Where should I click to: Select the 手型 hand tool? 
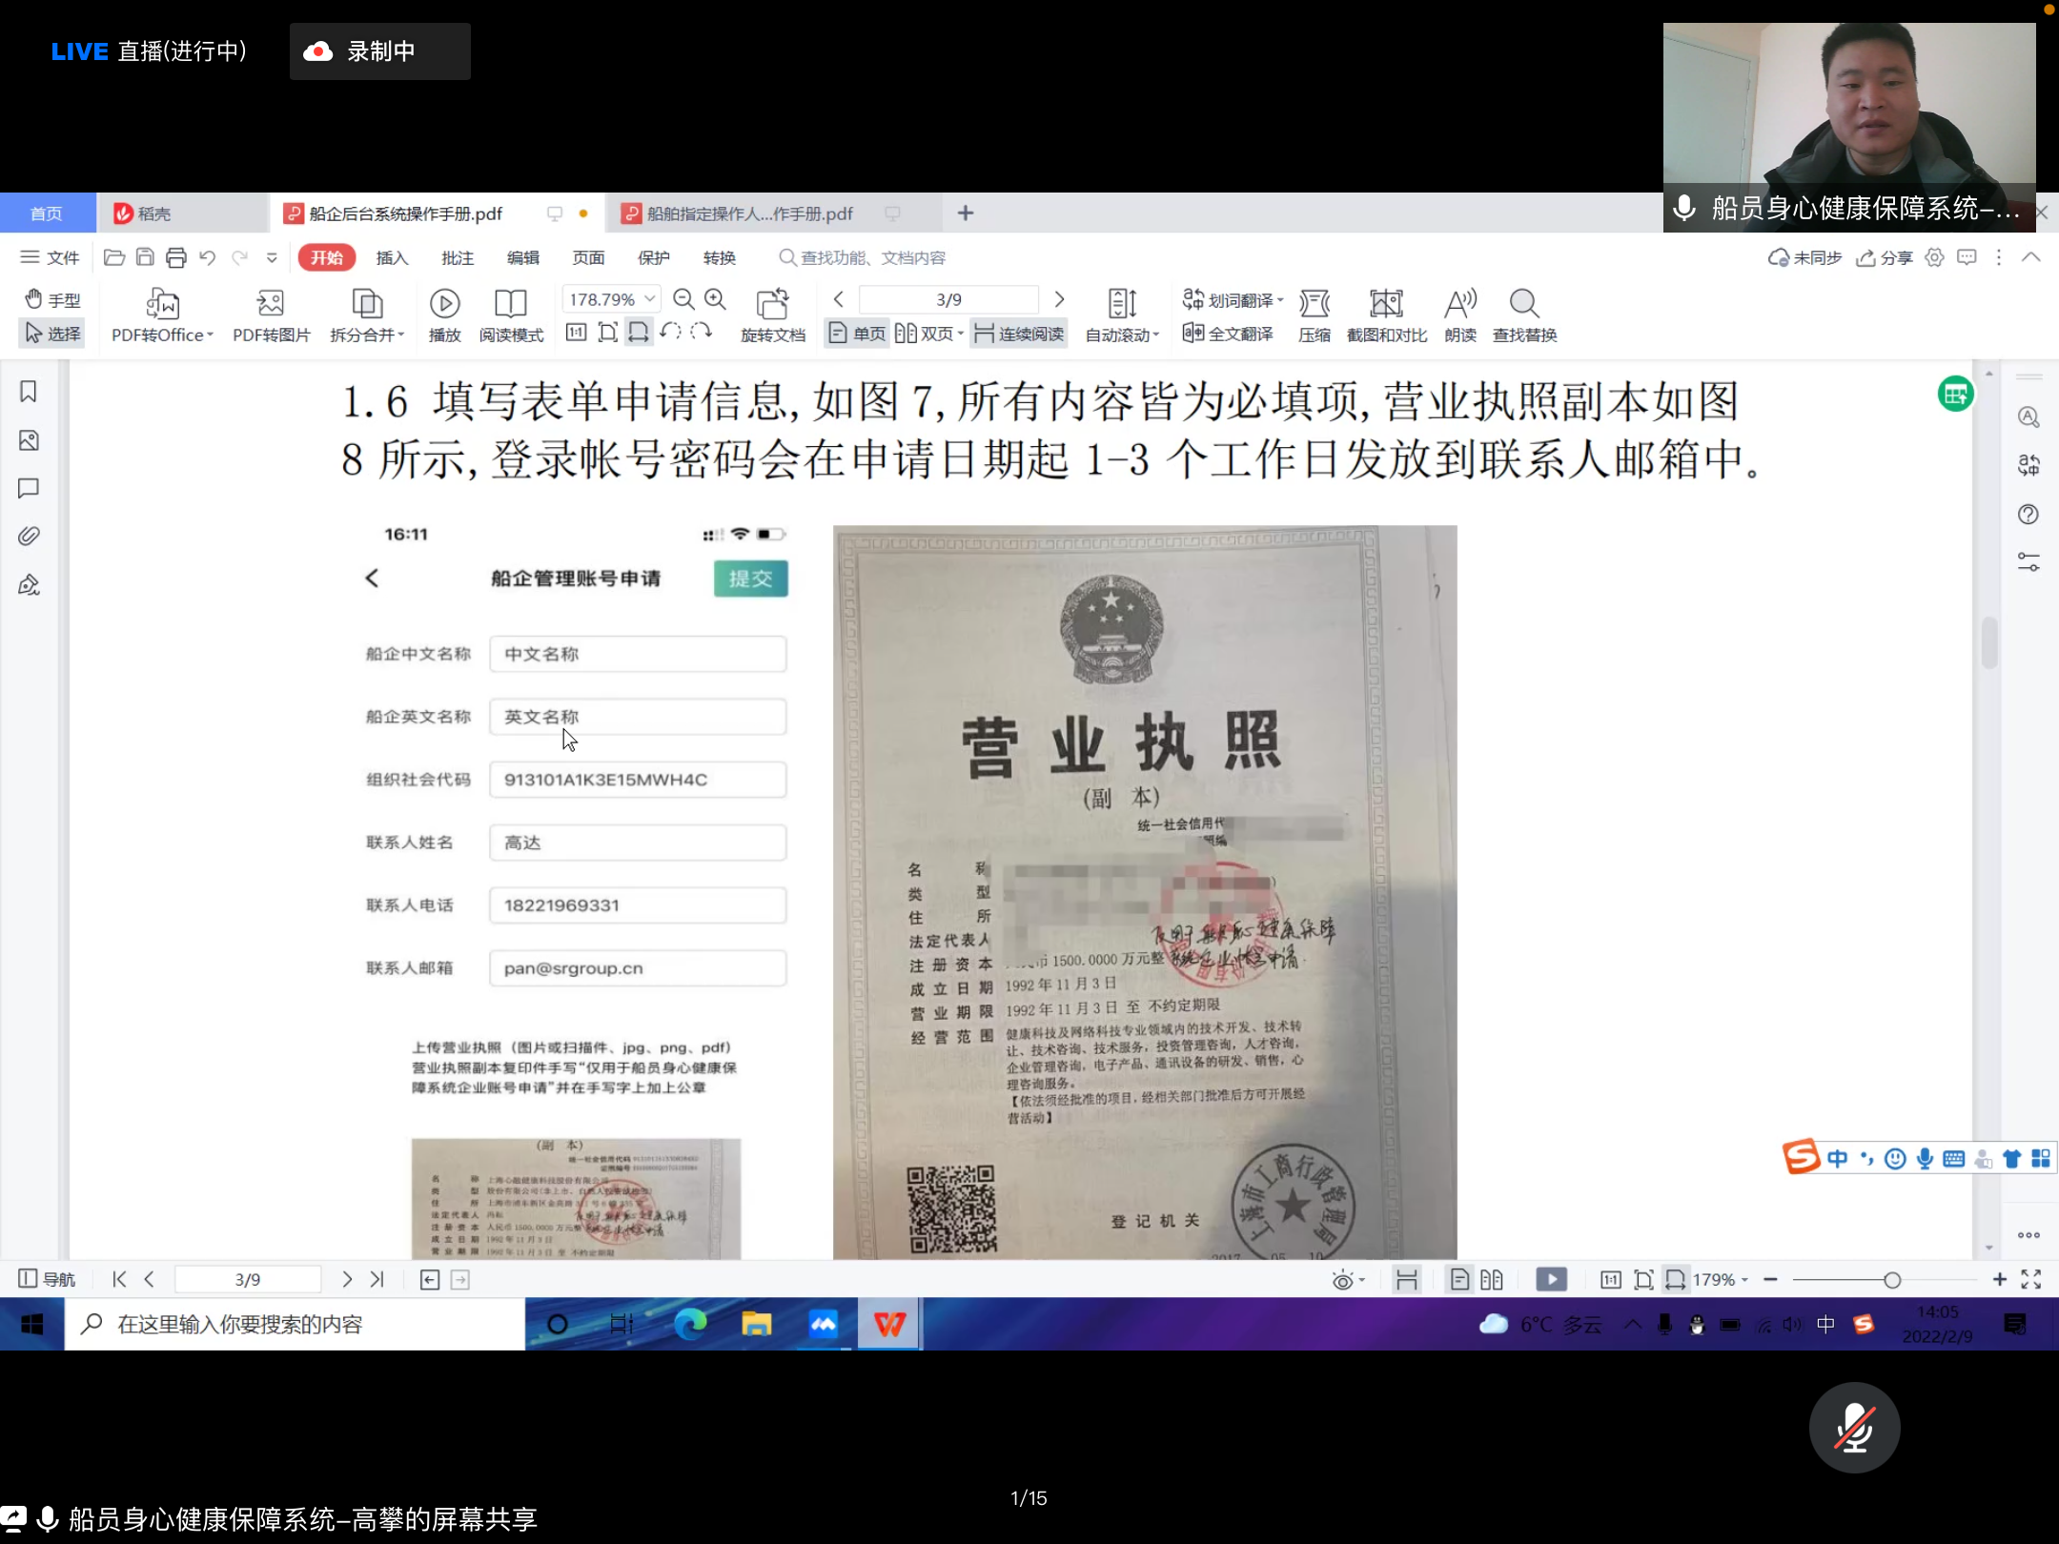click(52, 300)
